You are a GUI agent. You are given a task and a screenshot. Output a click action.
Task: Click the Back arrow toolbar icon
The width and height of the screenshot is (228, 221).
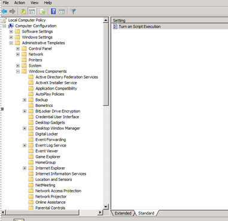click(x=4, y=11)
